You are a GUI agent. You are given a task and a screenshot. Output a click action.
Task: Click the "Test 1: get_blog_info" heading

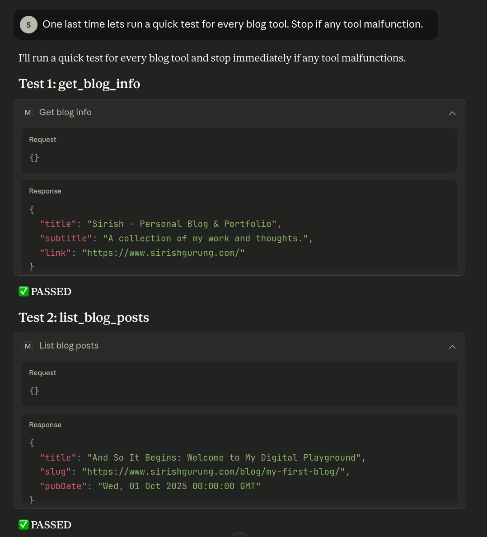(x=80, y=84)
